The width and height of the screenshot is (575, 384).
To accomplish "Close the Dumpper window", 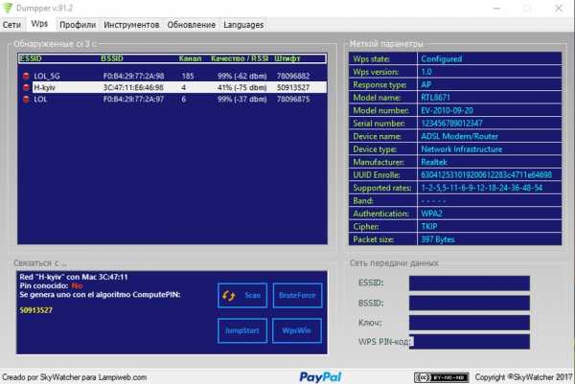I will 559,8.
